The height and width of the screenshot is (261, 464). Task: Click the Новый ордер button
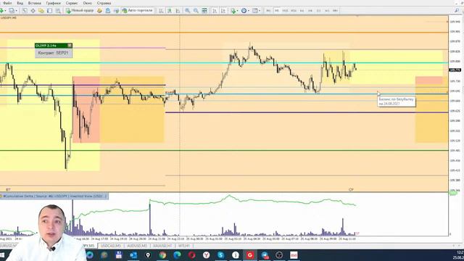(80, 10)
